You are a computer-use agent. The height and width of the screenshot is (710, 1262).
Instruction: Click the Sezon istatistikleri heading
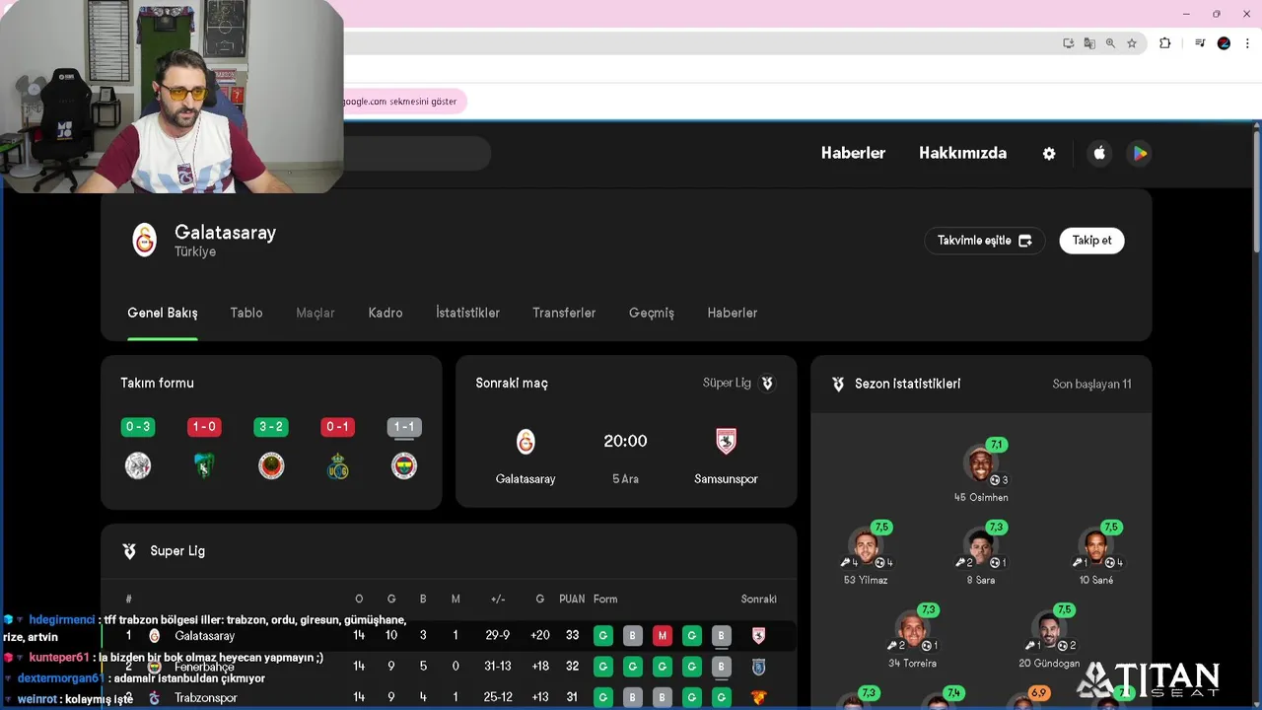tap(907, 384)
